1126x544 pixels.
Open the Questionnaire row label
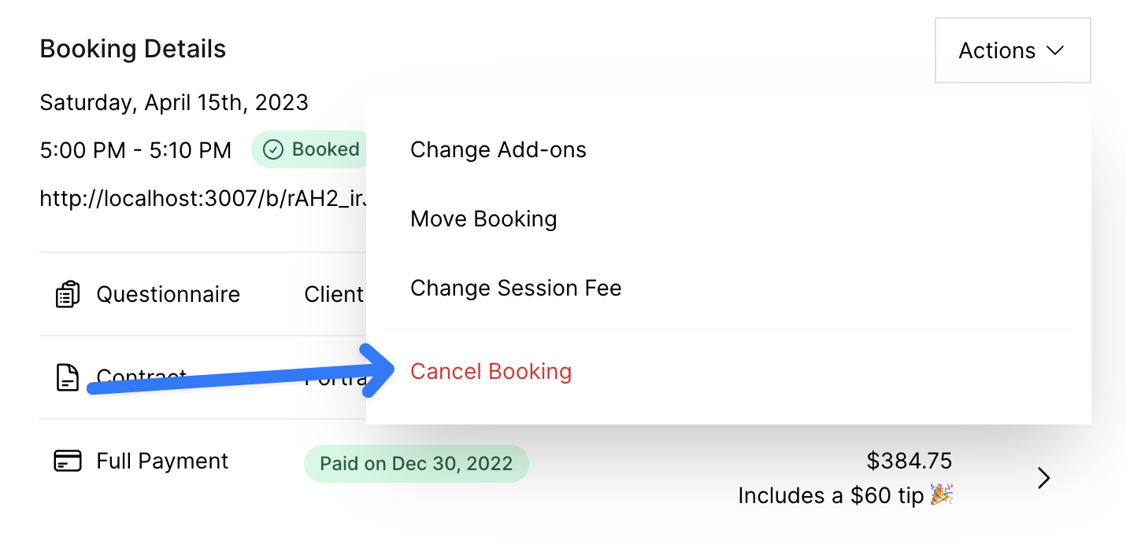[168, 294]
